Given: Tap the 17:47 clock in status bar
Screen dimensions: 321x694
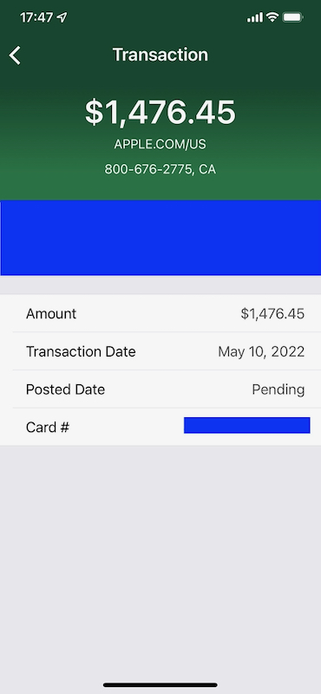Looking at the screenshot, I should click(x=36, y=17).
